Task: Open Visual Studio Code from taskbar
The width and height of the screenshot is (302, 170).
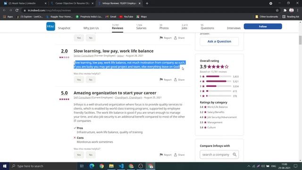Action: [x=121, y=166]
